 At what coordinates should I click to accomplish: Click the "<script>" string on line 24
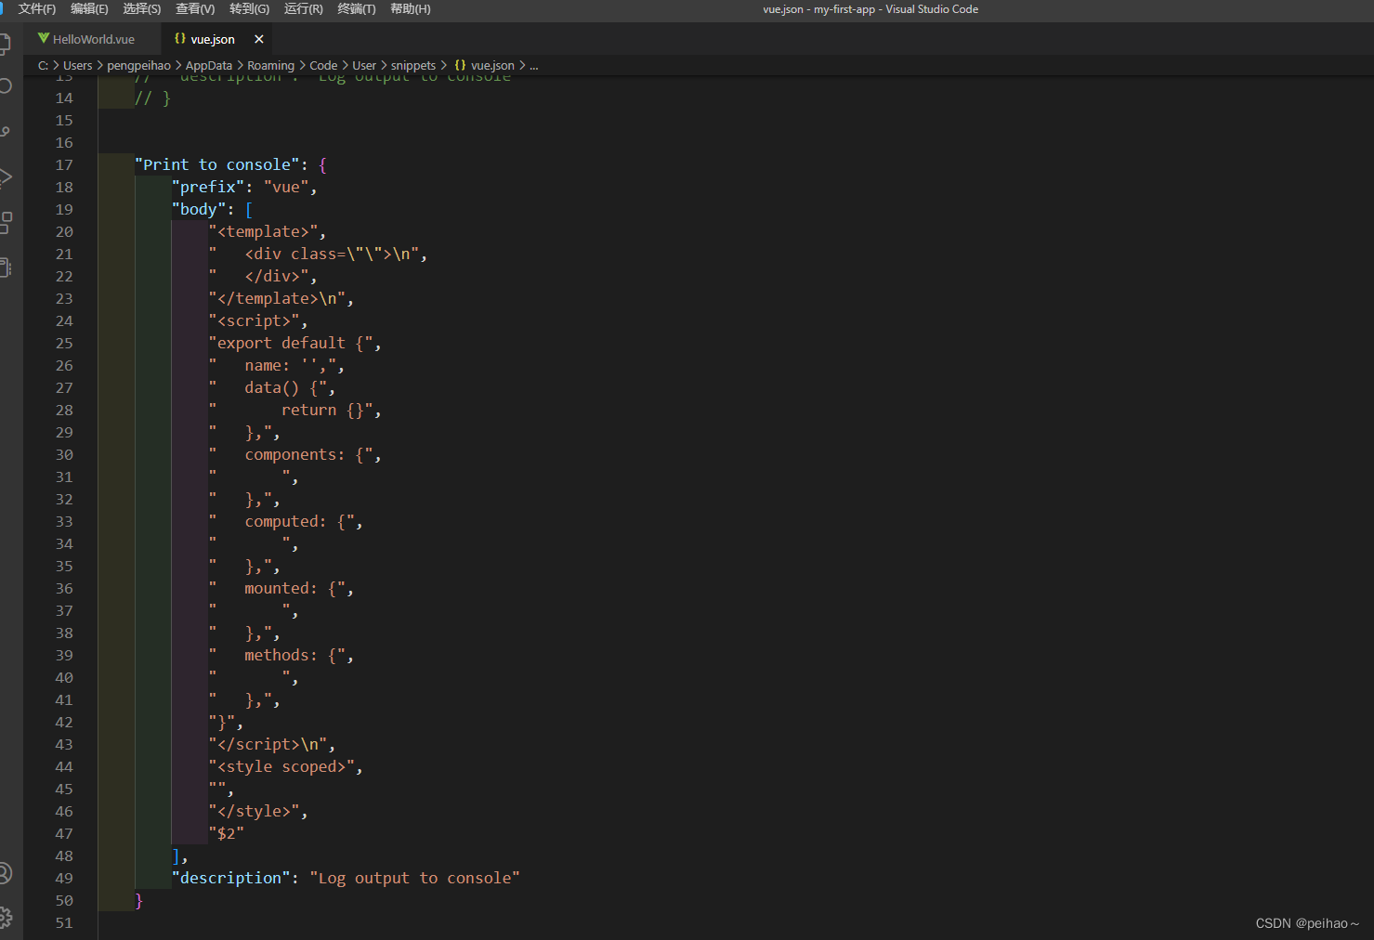point(254,321)
